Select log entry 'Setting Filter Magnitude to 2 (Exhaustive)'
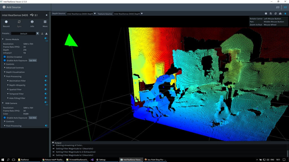Viewport: 289px width, 162px height. (76, 152)
